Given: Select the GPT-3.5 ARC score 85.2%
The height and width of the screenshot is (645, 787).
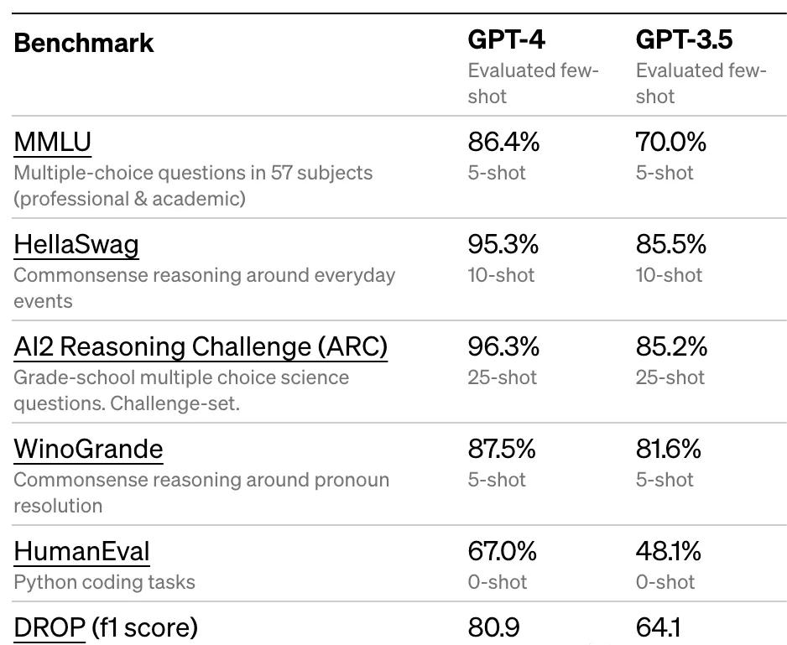Looking at the screenshot, I should pos(671,347).
